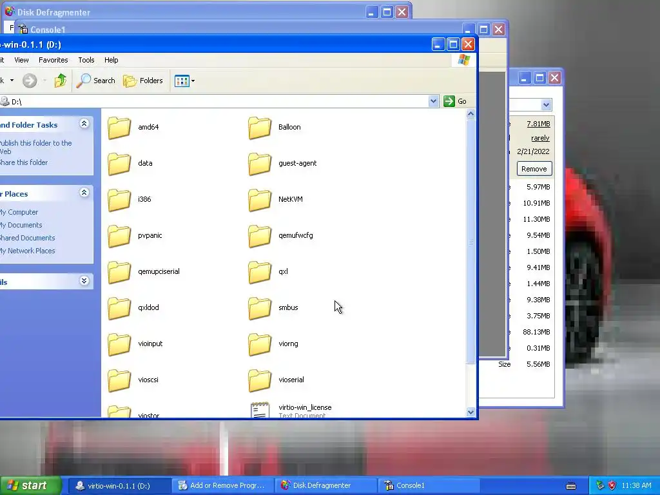Image resolution: width=660 pixels, height=495 pixels.
Task: Open dropdown in Add or Remove Programs window
Action: coord(546,105)
